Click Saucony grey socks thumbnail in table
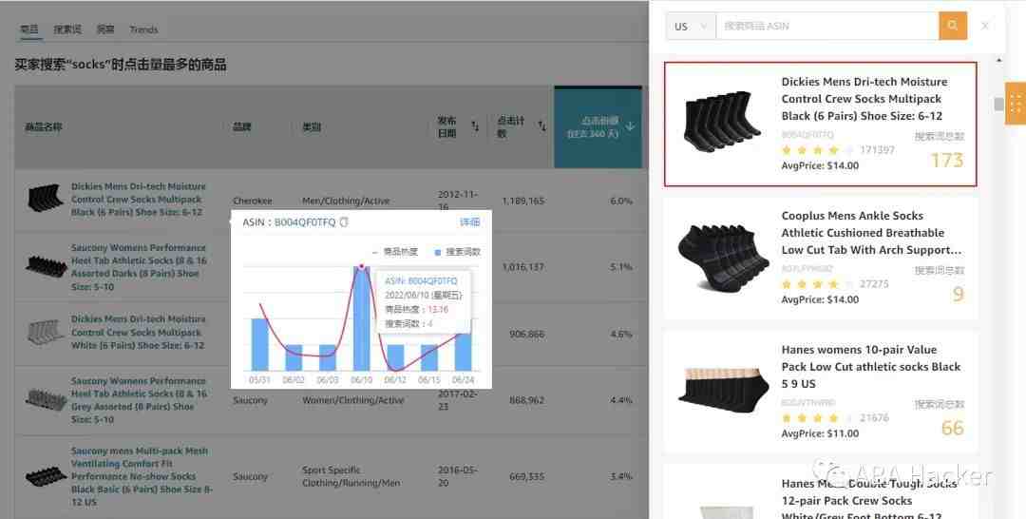 46,399
